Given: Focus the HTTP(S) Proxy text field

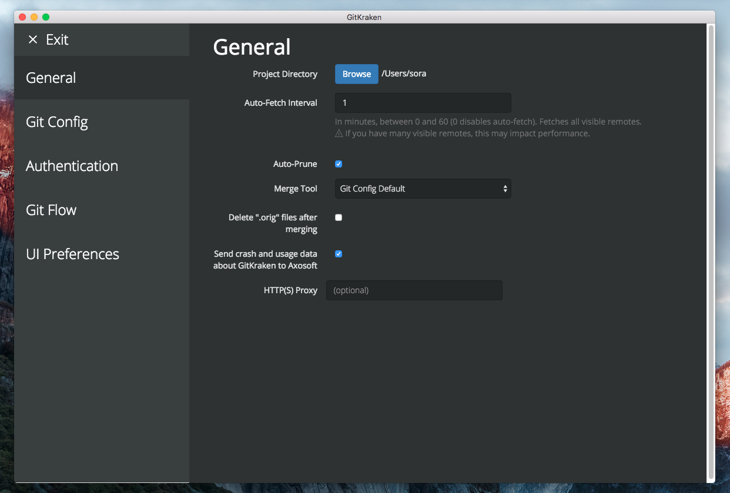Looking at the screenshot, I should point(414,290).
